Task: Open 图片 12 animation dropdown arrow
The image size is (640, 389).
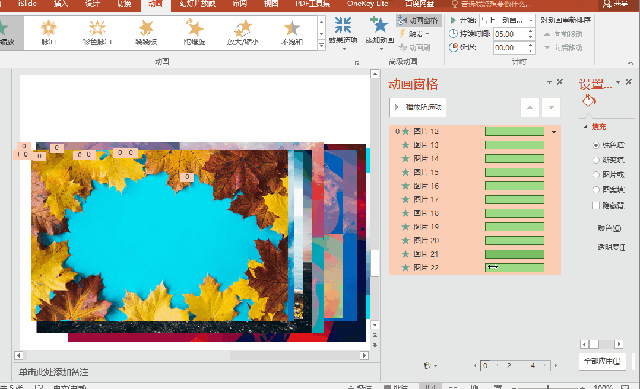Action: (555, 132)
